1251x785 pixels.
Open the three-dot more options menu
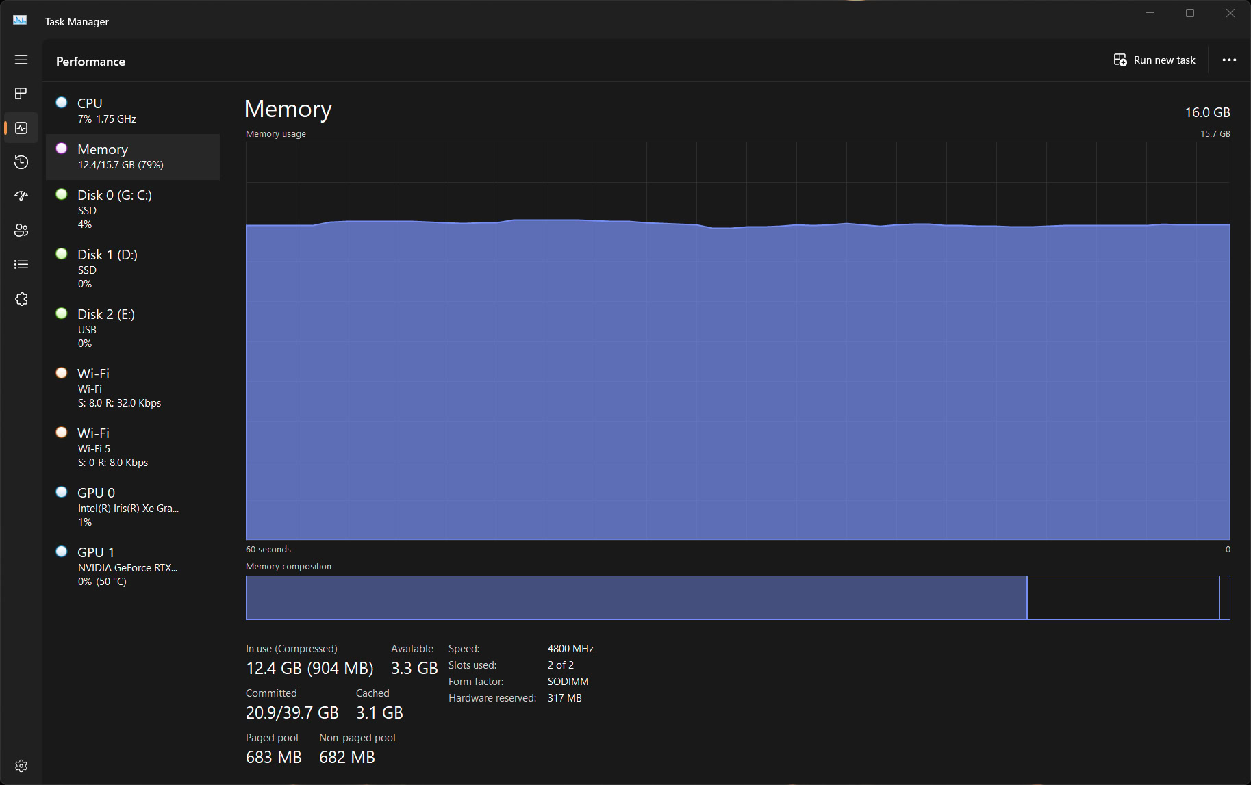[x=1229, y=60]
